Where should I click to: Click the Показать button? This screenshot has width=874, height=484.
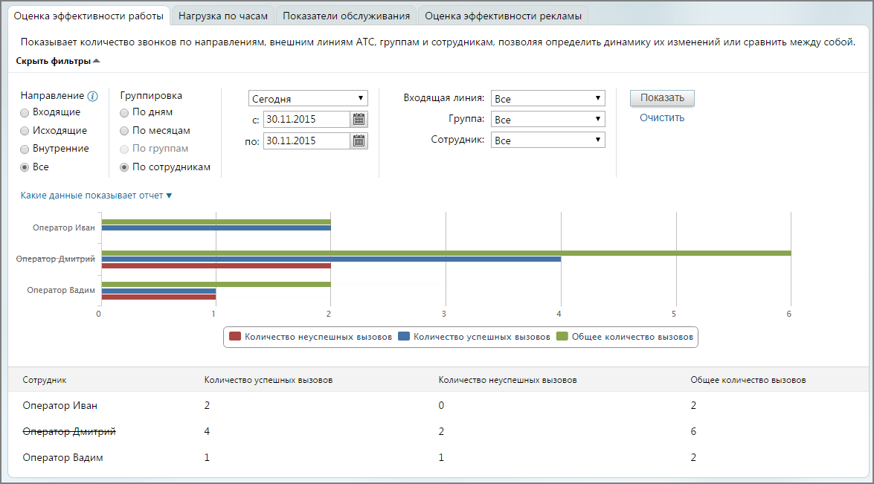click(662, 98)
